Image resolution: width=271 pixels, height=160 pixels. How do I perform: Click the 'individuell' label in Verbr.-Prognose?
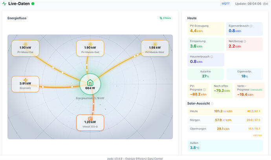pos(256,90)
